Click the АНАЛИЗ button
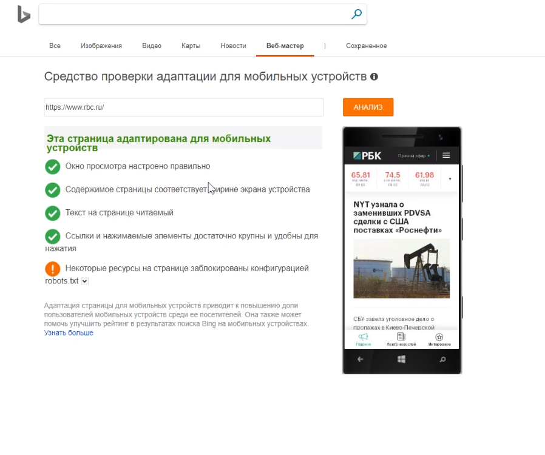This screenshot has height=455, width=545. pos(368,107)
